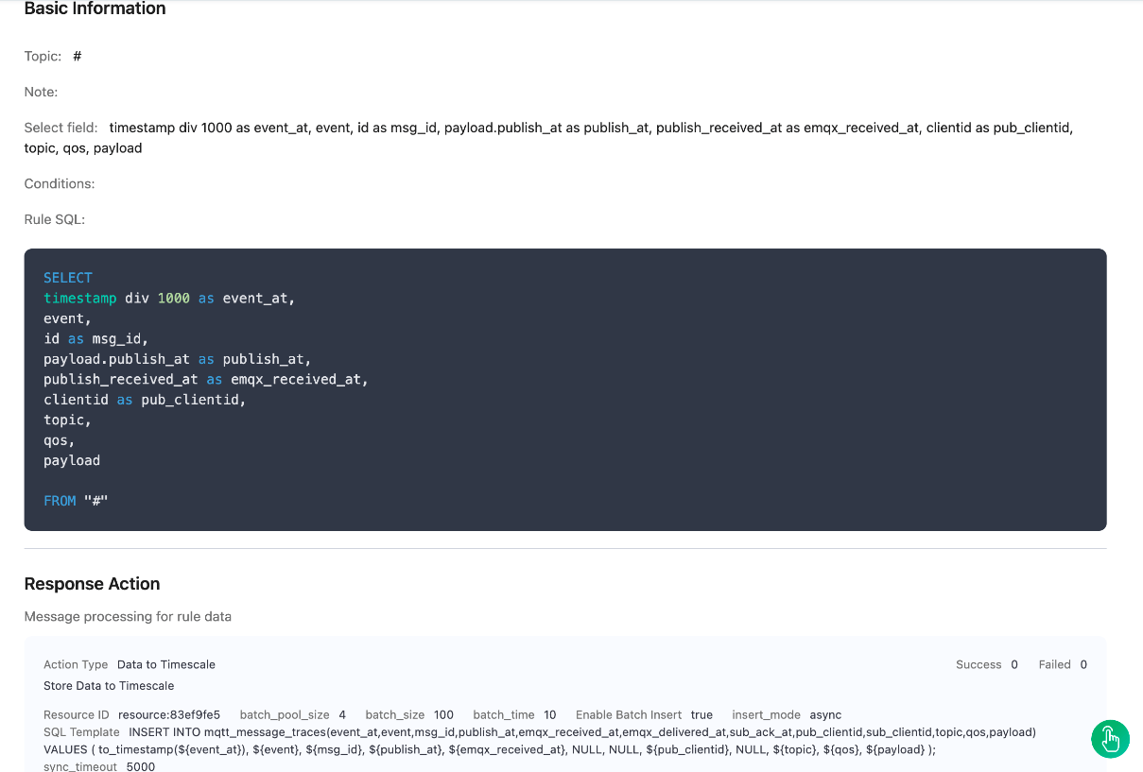Click the Note label
Image resolution: width=1143 pixels, height=772 pixels.
[41, 92]
